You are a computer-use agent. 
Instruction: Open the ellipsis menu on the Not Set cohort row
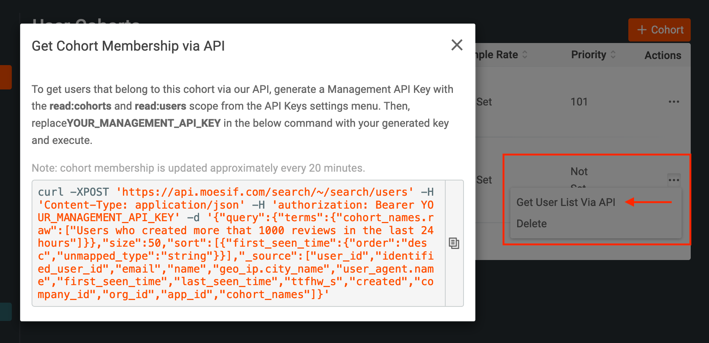pos(674,179)
